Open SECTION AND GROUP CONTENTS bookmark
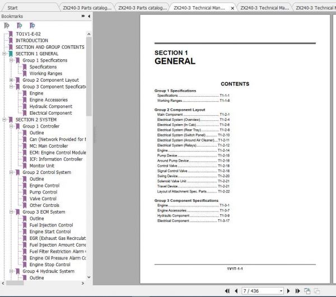The width and height of the screenshot is (336, 297). pyautogui.click(x=50, y=47)
